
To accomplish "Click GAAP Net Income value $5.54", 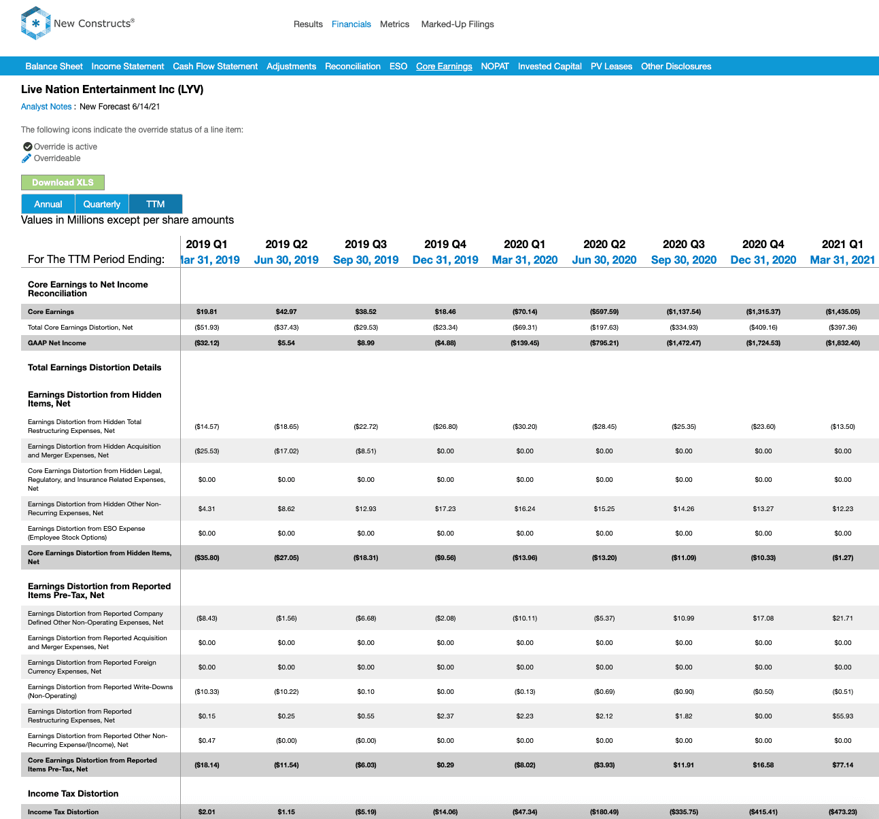I will [x=286, y=343].
